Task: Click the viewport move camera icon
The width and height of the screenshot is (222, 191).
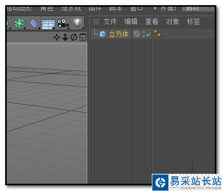Action: click(57, 37)
